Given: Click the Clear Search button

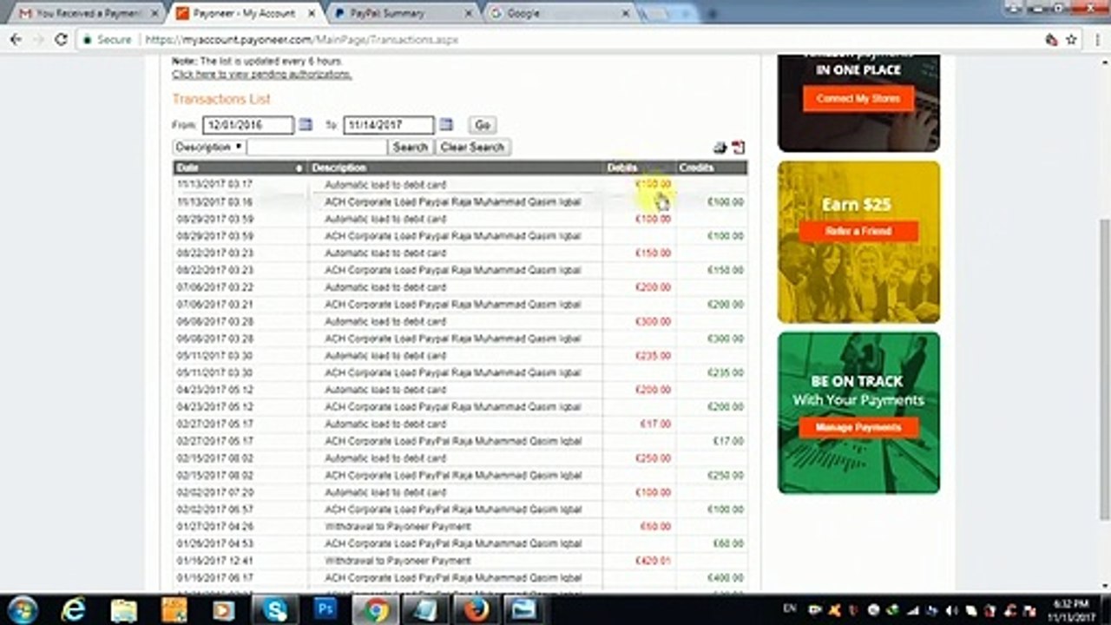Looking at the screenshot, I should (472, 148).
